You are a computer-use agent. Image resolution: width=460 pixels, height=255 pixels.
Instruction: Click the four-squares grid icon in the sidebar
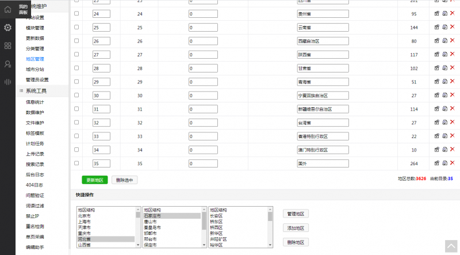pyautogui.click(x=7, y=45)
